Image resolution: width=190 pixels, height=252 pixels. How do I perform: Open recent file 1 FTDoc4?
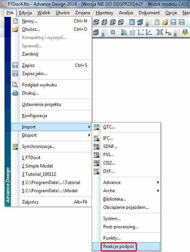pos(52,157)
